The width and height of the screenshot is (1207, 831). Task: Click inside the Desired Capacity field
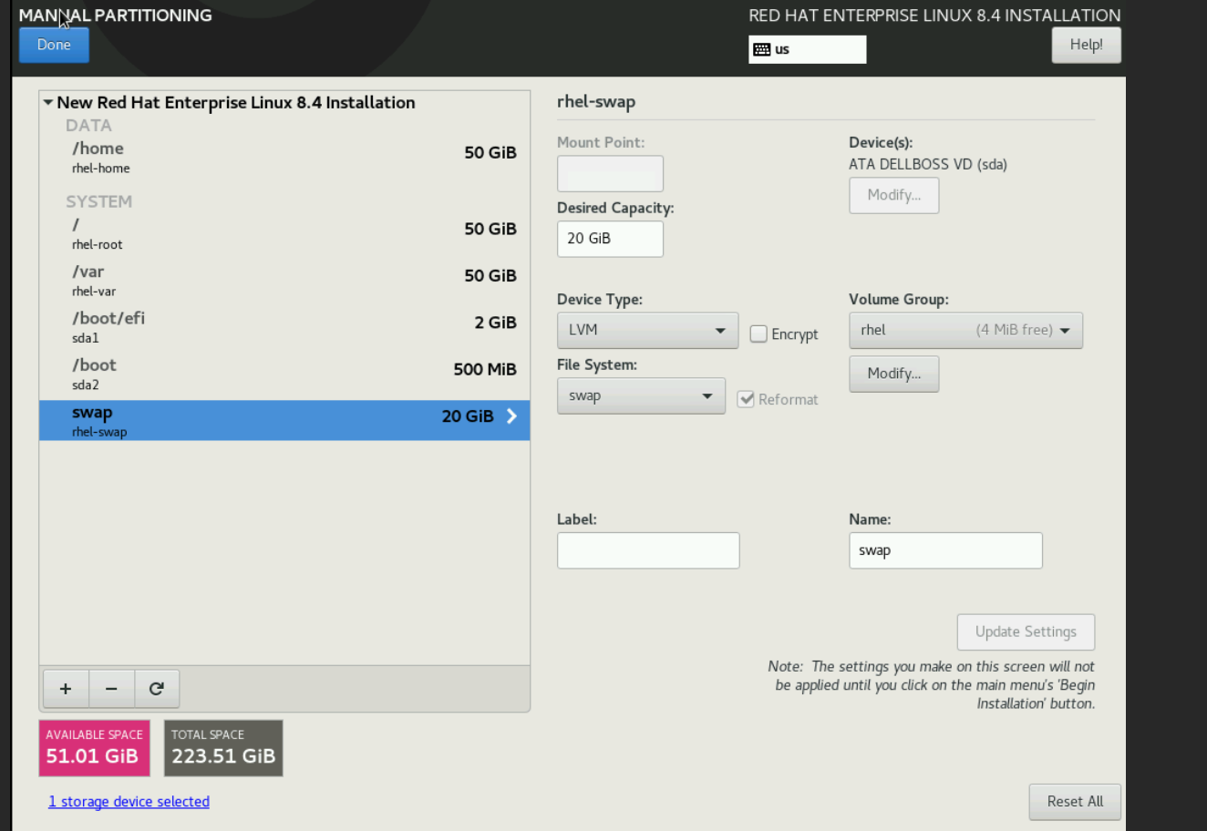[x=610, y=239]
